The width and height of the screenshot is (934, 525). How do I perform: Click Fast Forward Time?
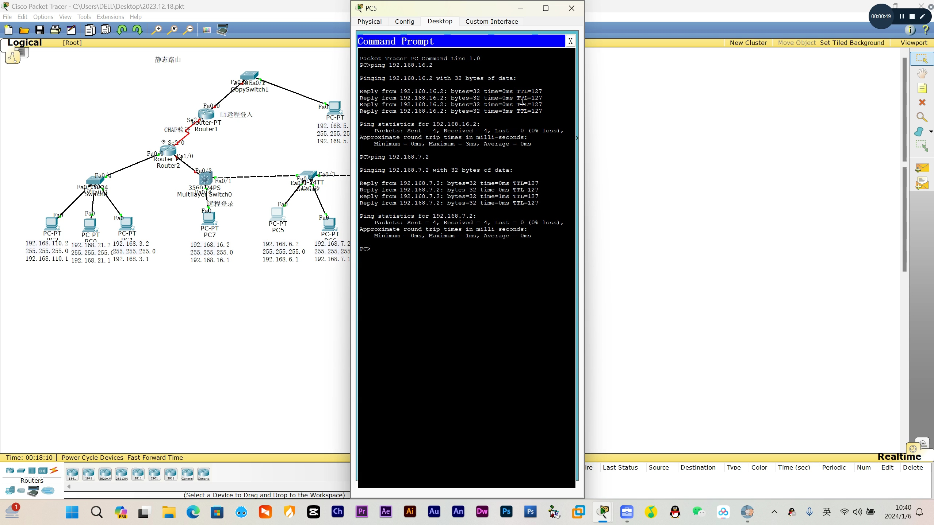pyautogui.click(x=155, y=458)
